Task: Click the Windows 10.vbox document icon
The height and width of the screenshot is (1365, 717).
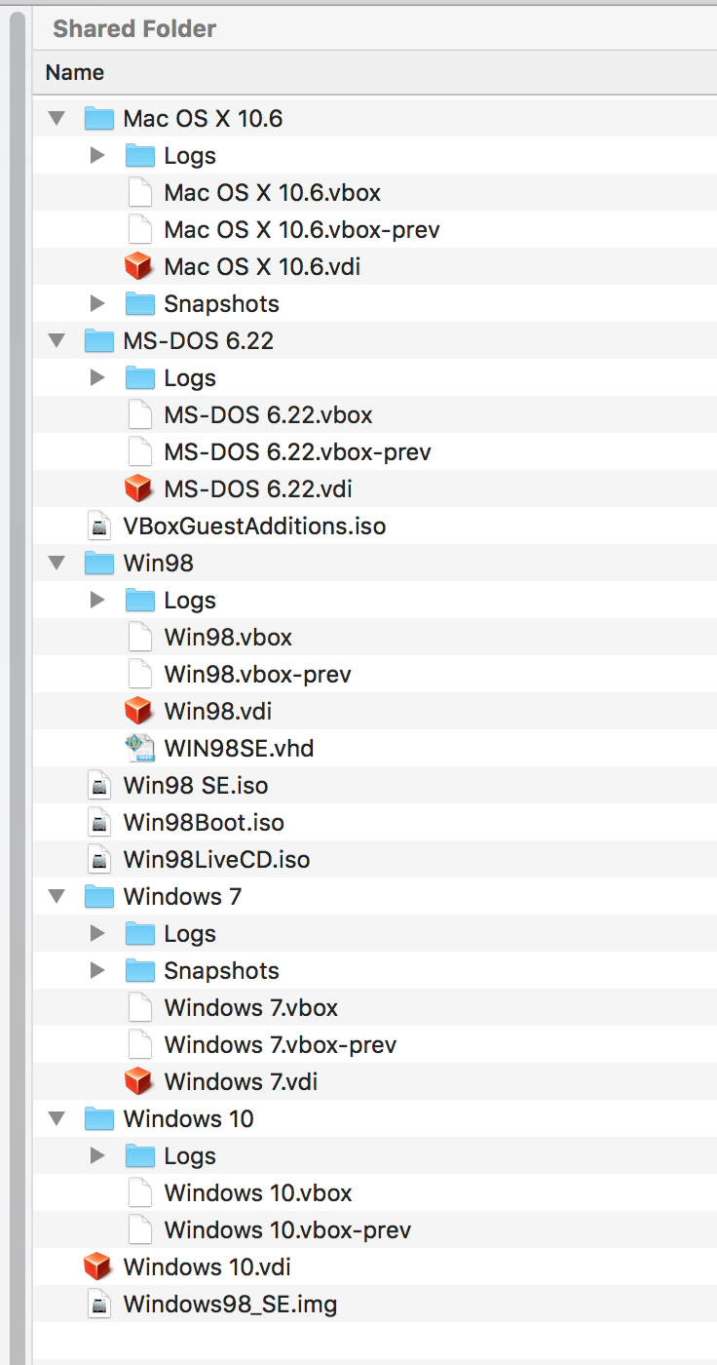Action: coord(140,1192)
